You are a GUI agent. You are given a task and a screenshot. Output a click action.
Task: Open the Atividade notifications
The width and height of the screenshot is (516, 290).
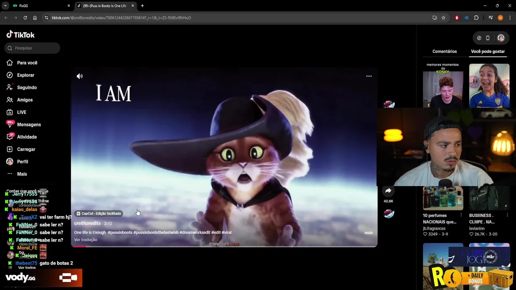point(27,137)
